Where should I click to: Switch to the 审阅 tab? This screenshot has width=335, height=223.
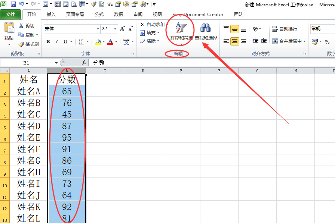(138, 15)
